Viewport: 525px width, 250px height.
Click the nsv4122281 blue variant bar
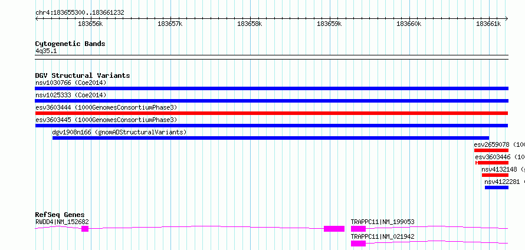pos(497,187)
